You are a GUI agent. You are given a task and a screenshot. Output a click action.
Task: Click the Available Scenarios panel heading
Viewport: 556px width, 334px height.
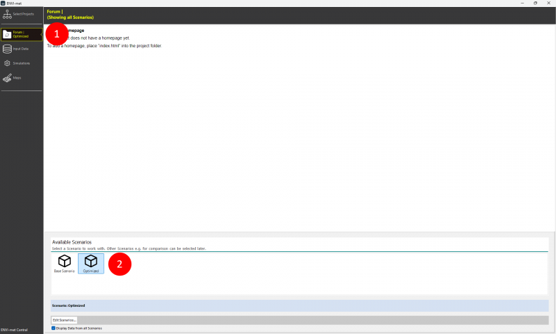click(x=72, y=242)
